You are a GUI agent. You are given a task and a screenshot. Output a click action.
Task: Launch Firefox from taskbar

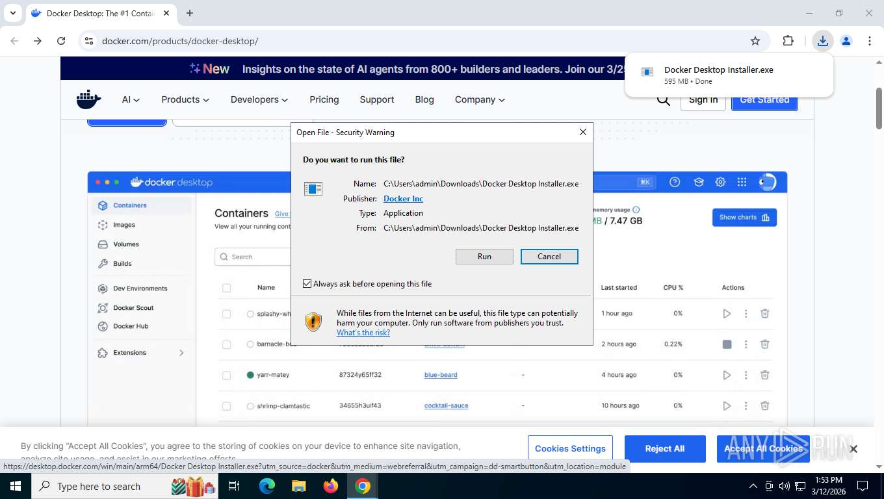[331, 486]
